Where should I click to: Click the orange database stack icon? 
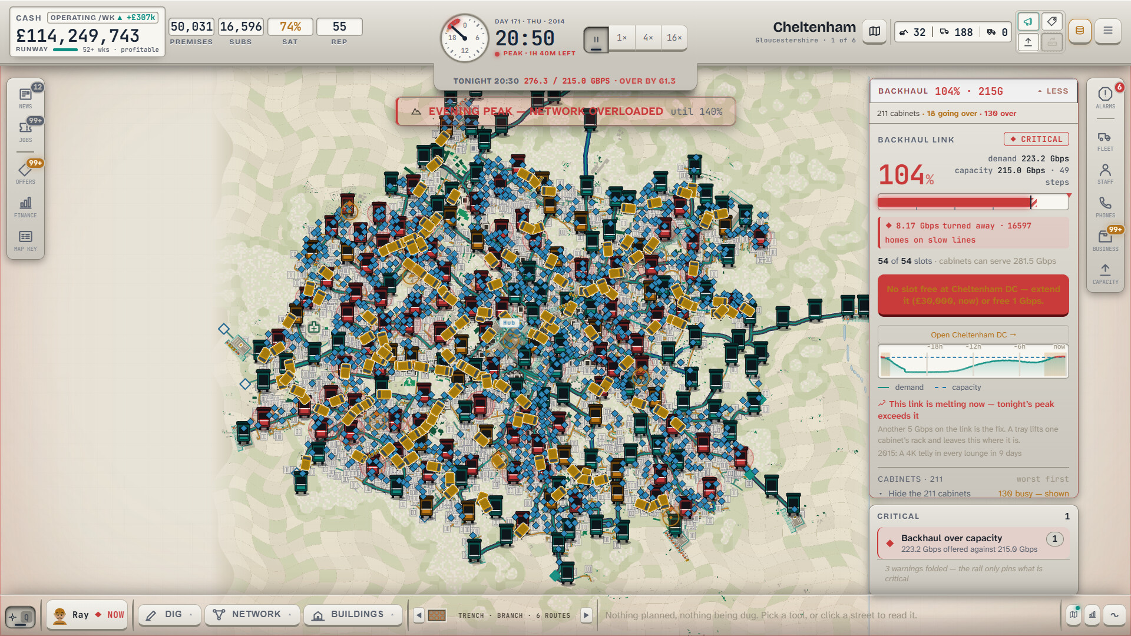(x=1080, y=31)
